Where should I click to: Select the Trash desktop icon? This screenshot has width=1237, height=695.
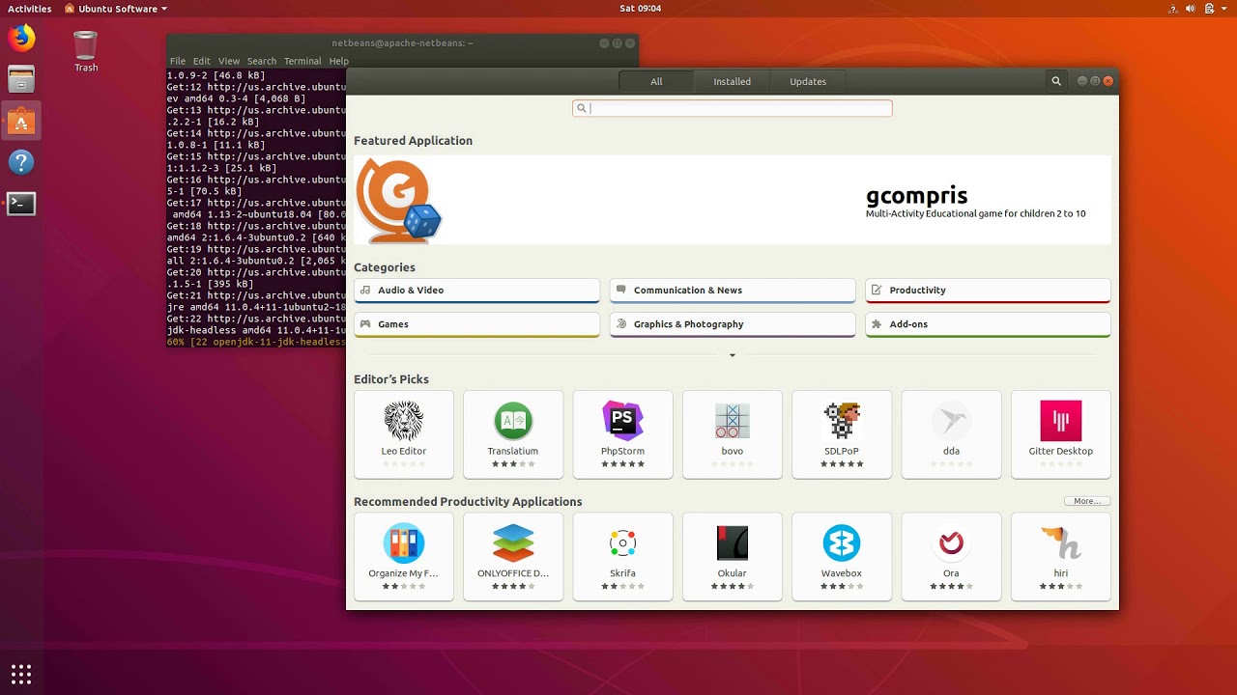[x=86, y=51]
